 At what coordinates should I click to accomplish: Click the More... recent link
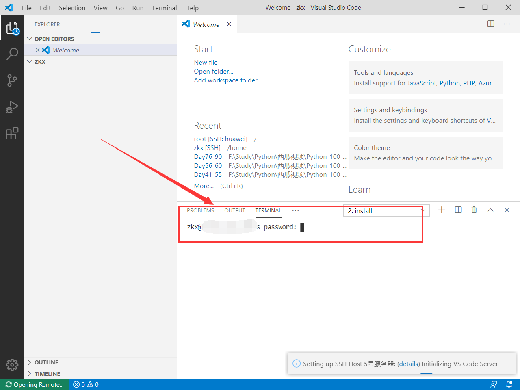click(204, 186)
